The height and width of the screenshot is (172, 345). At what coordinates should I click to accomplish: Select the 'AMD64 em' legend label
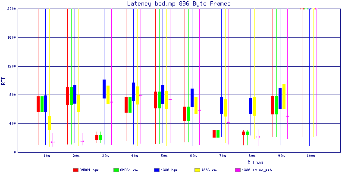129,170
